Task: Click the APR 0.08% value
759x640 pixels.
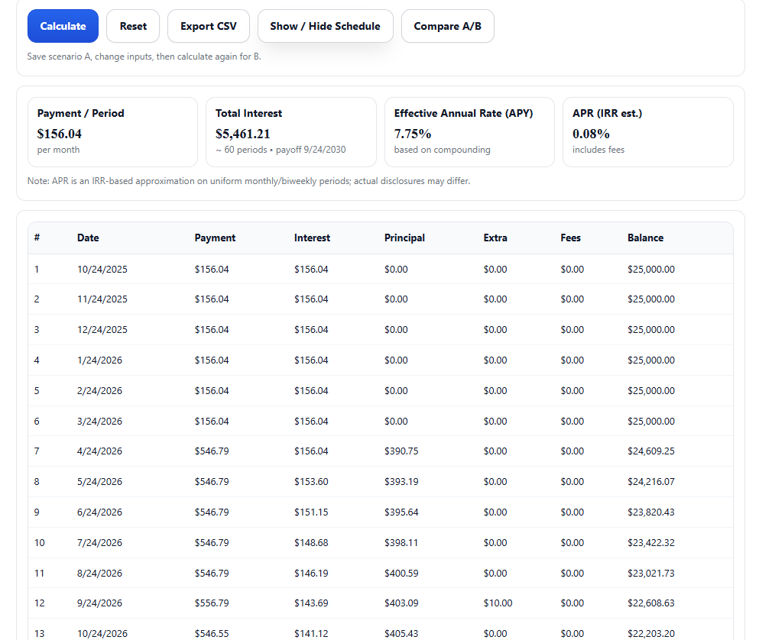Action: pyautogui.click(x=591, y=134)
